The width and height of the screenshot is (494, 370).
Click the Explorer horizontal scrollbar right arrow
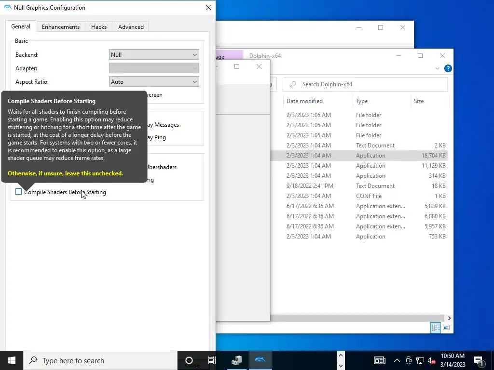(449, 318)
